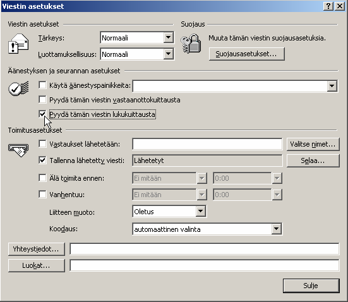Tick Pyydä tämän viestin vastaanottokuittausta
This screenshot has width=348, height=302.
42,100
